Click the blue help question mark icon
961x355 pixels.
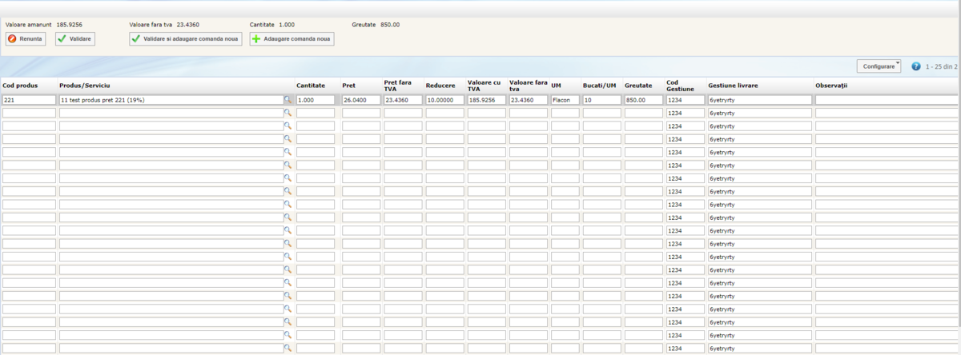(x=916, y=66)
